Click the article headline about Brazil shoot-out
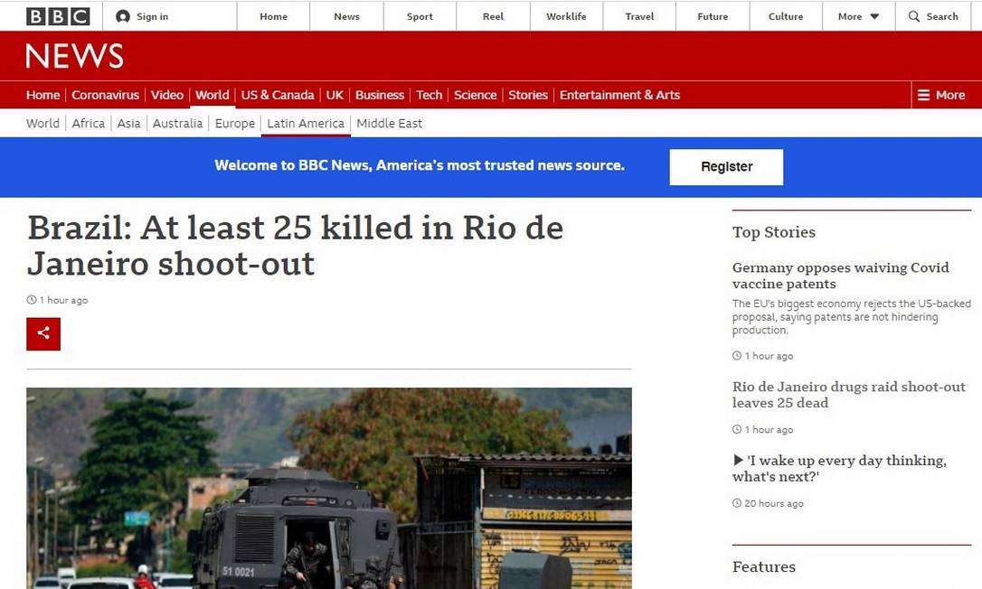Image resolution: width=982 pixels, height=589 pixels. (295, 245)
